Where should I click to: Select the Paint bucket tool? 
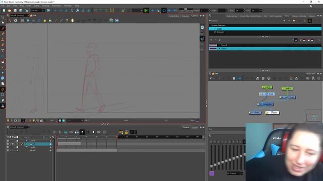(x=3, y=61)
